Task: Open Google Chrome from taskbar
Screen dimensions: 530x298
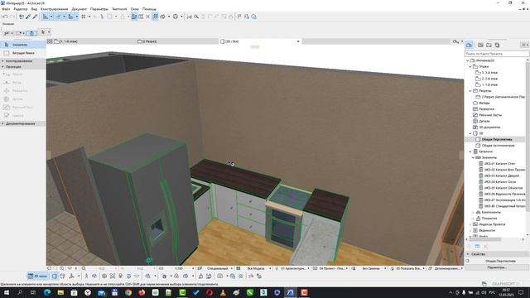Action: pos(128,292)
